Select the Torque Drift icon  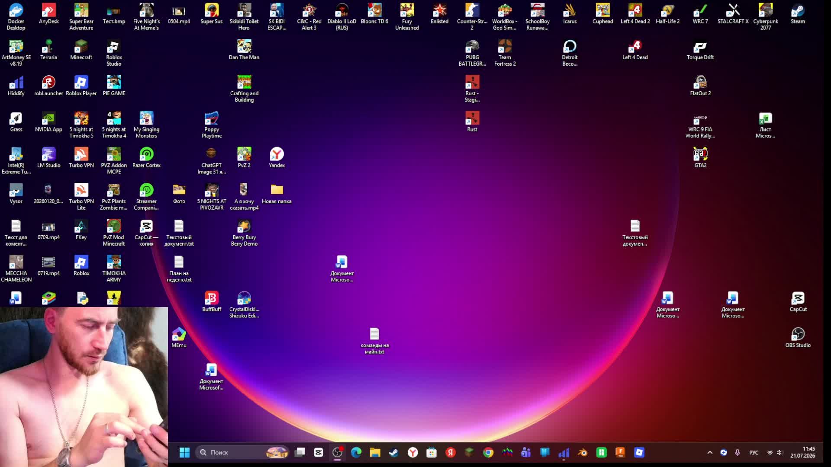(700, 49)
